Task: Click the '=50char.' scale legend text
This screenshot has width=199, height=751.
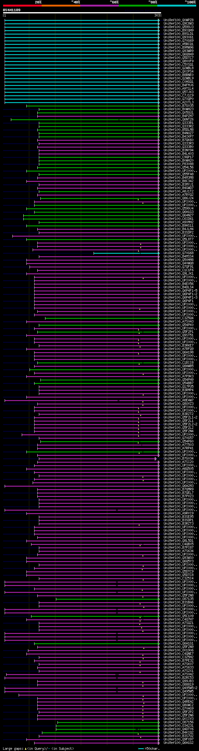Action: pyautogui.click(x=152, y=749)
